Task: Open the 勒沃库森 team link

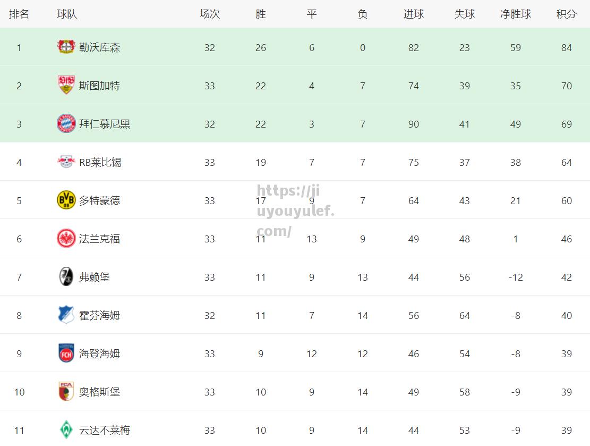Action: tap(99, 47)
